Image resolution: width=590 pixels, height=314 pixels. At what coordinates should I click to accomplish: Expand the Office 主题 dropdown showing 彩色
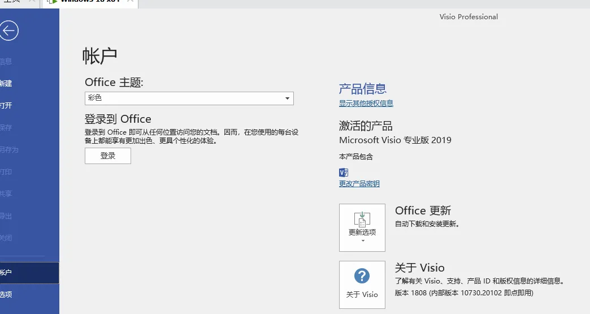(189, 98)
